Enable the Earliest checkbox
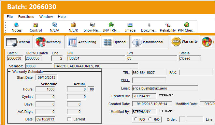This screenshot has height=125, width=215. [70, 119]
